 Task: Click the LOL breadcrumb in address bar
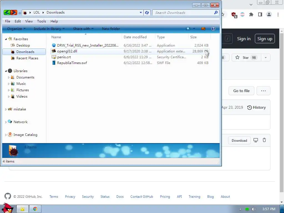click(36, 12)
